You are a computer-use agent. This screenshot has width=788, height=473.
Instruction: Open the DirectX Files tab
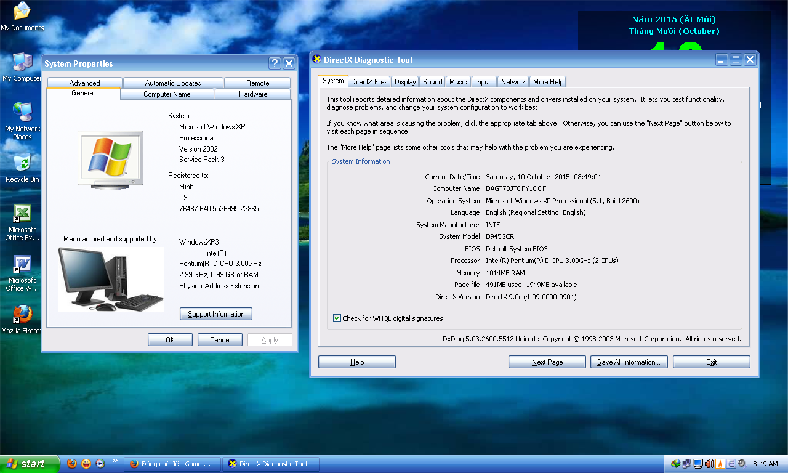click(369, 82)
